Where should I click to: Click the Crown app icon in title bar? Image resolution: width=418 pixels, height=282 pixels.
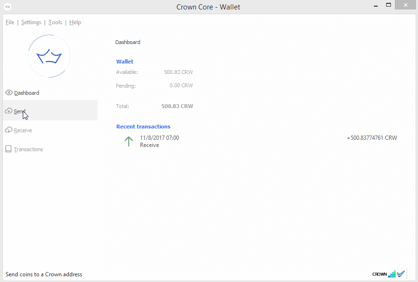tap(8, 7)
